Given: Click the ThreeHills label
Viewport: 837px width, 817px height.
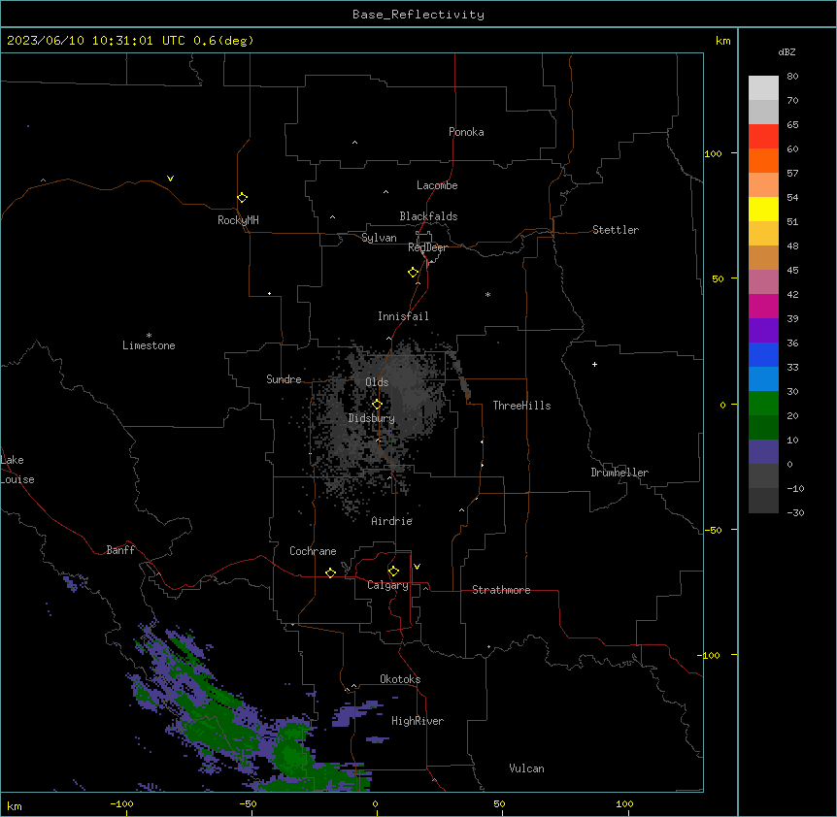Looking at the screenshot, I should coord(521,406).
